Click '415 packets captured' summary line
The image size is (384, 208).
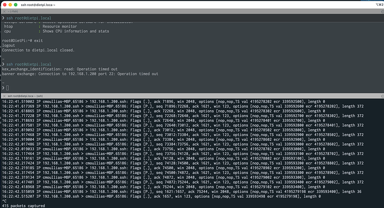[x=23, y=206]
